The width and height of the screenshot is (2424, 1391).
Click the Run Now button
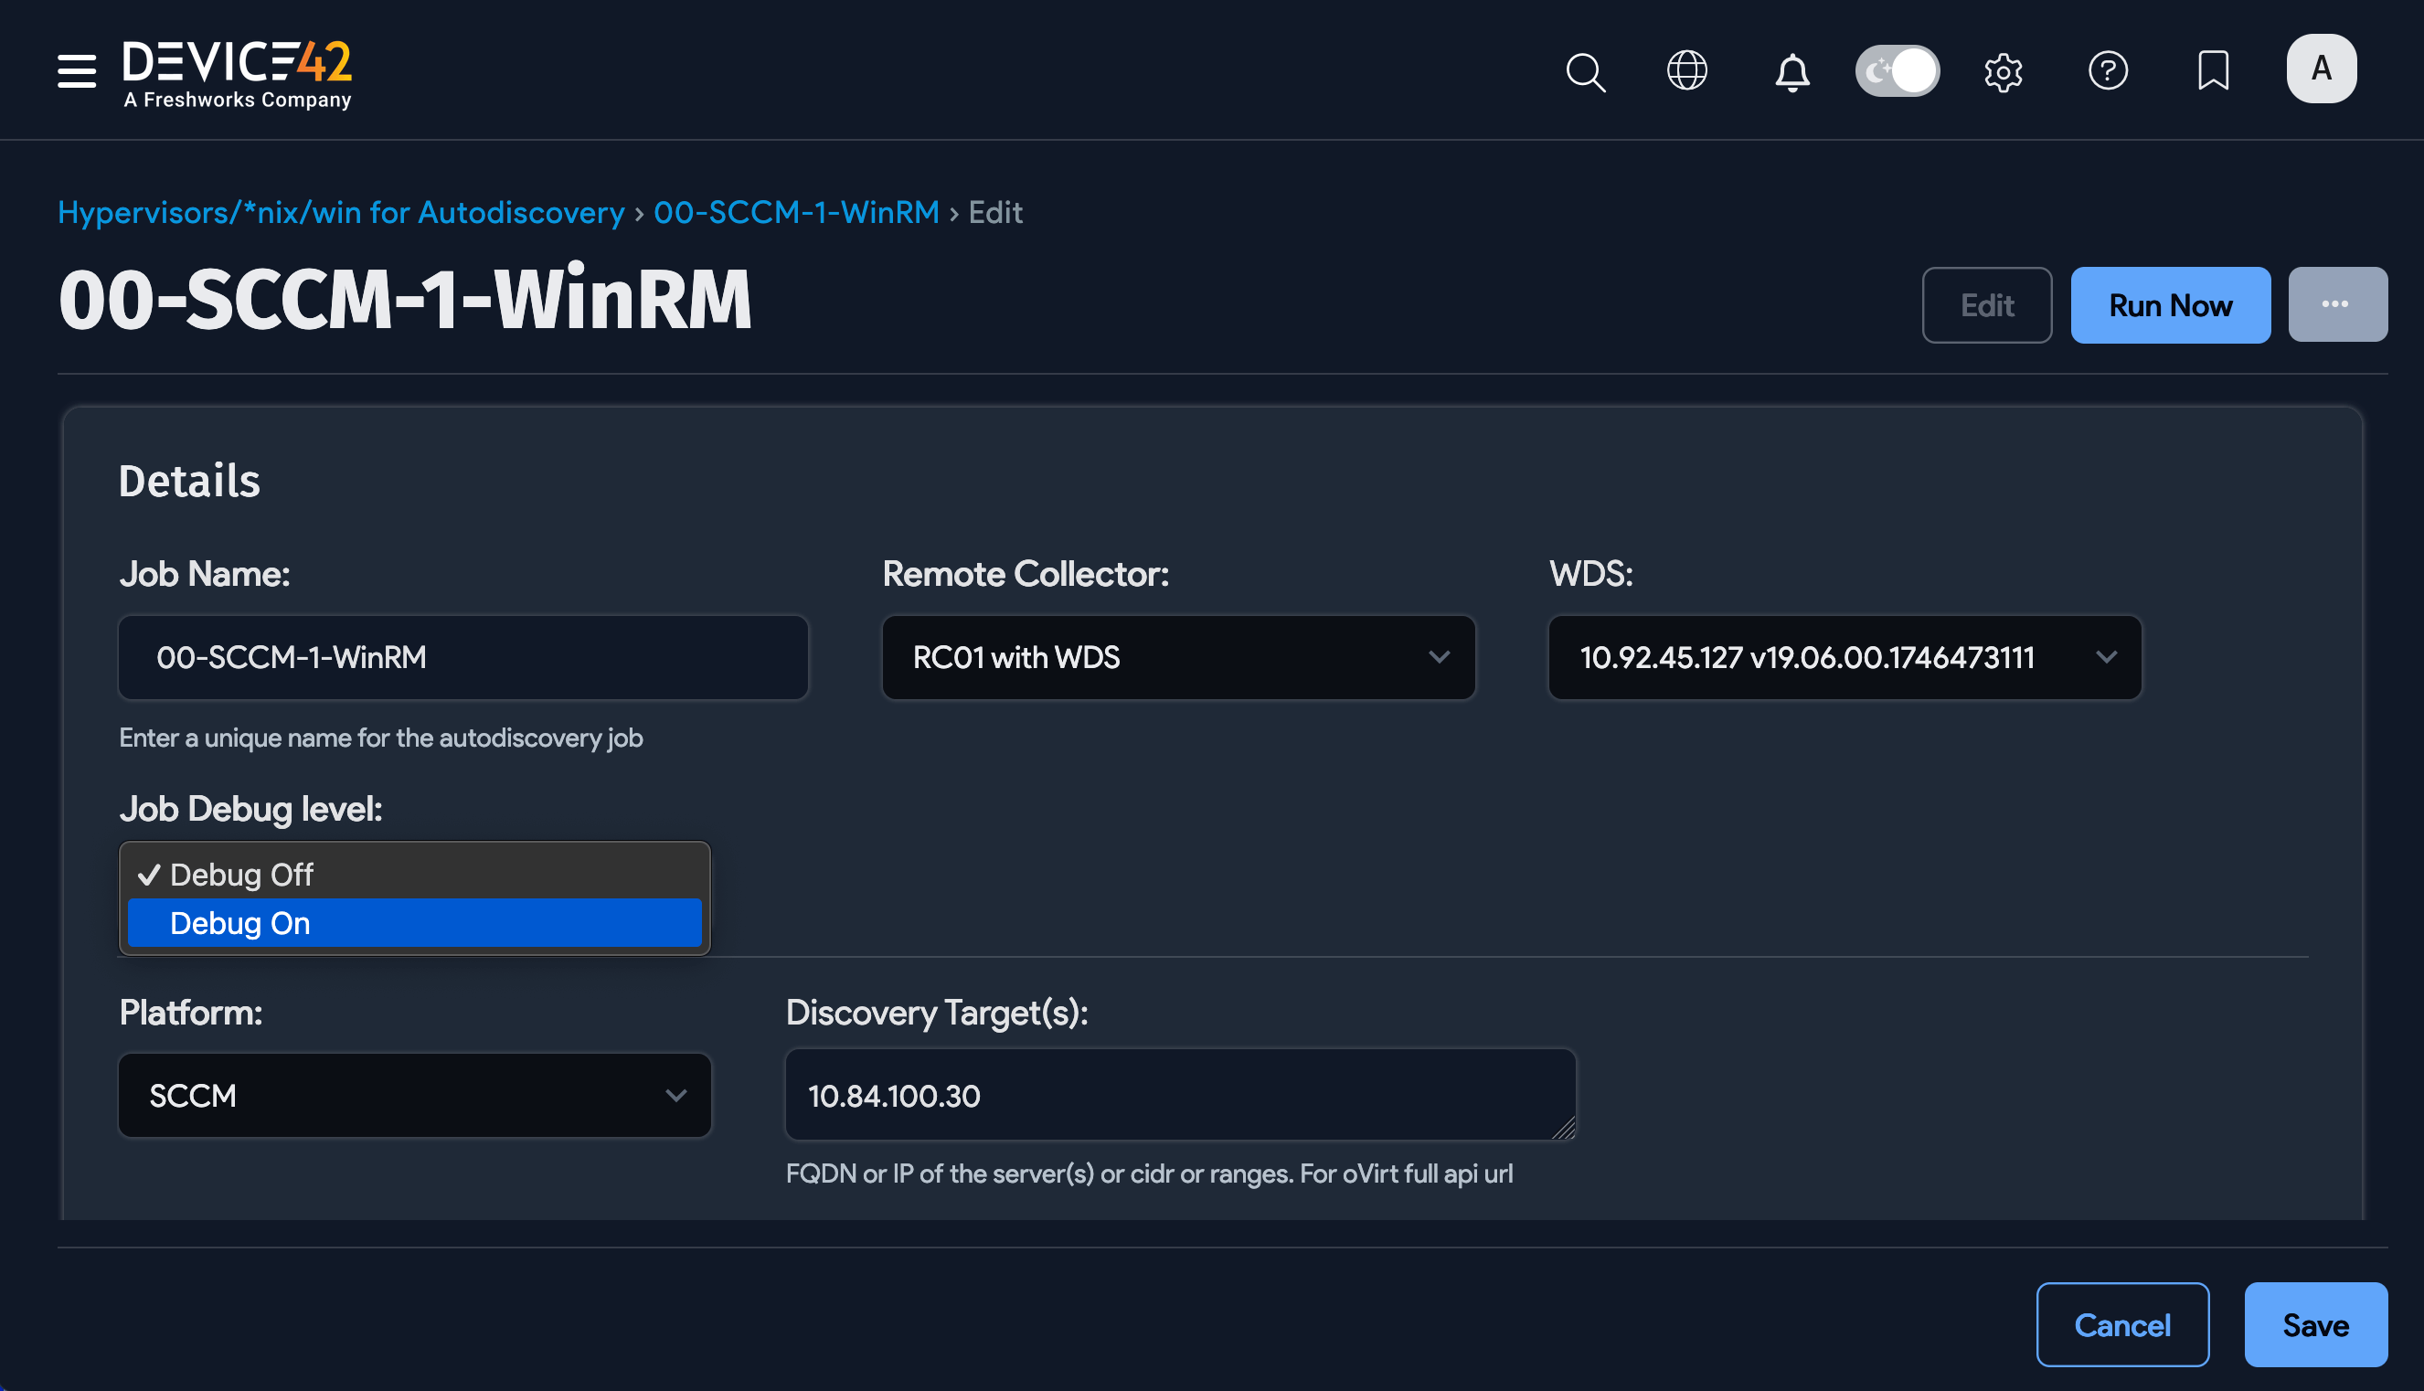[x=2170, y=304]
